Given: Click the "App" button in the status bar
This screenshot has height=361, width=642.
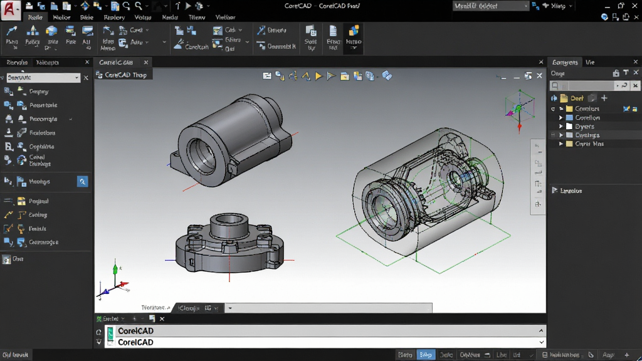Looking at the screenshot, I should [x=608, y=355].
